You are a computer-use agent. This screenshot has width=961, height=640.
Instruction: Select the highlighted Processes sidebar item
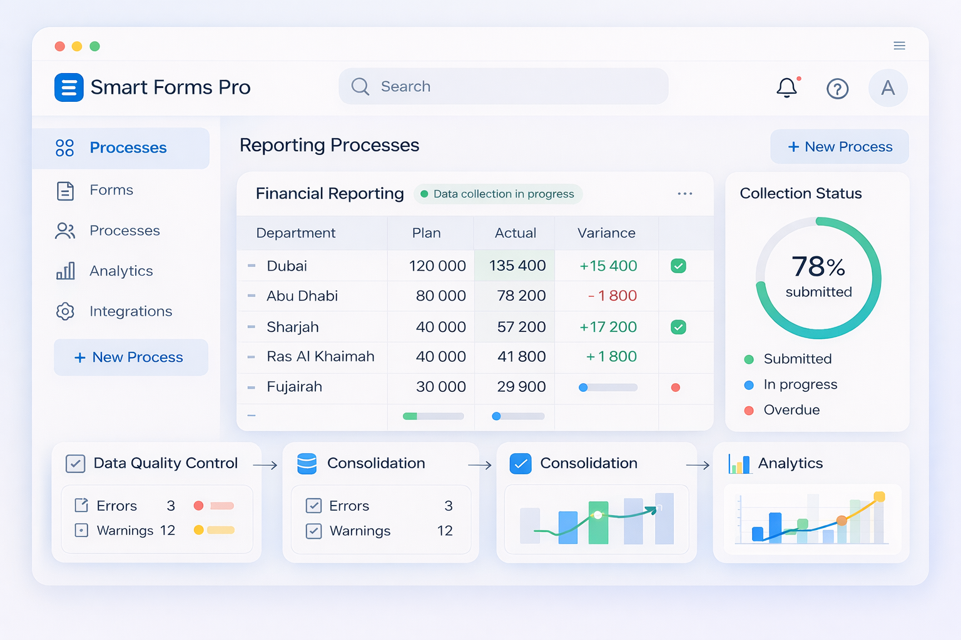pyautogui.click(x=121, y=148)
